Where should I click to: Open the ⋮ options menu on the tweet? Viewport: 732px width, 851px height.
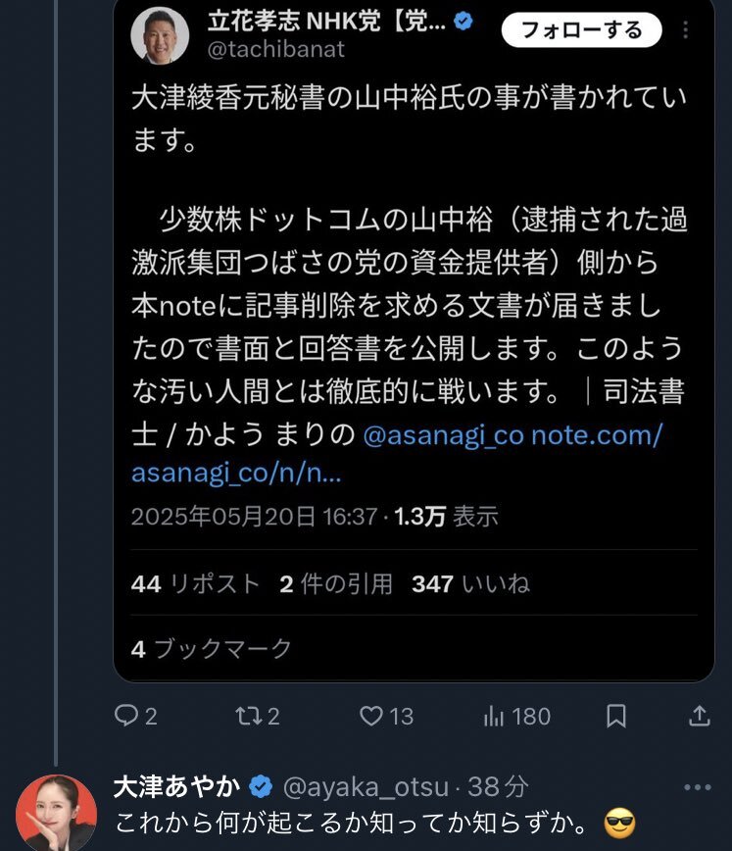[686, 29]
